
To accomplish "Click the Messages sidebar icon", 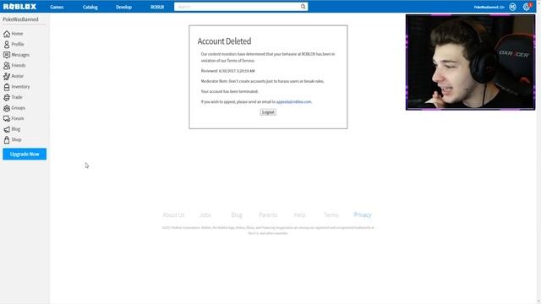I will [7, 55].
